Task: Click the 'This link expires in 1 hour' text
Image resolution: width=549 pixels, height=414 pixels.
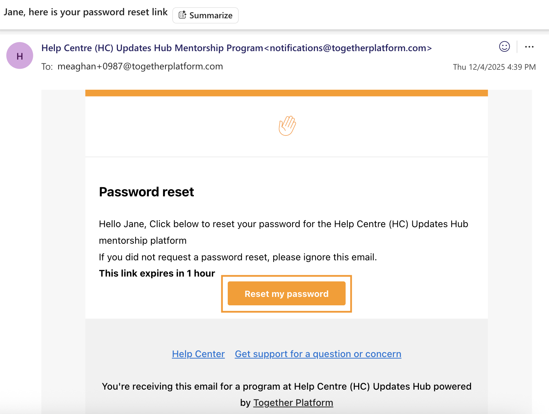Action: pyautogui.click(x=157, y=274)
